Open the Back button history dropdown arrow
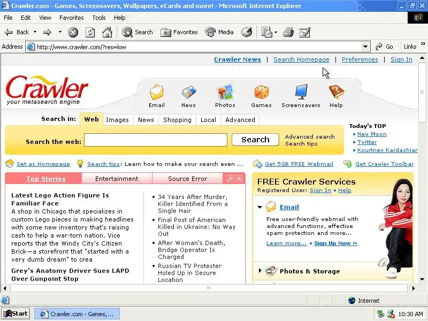 [x=35, y=32]
